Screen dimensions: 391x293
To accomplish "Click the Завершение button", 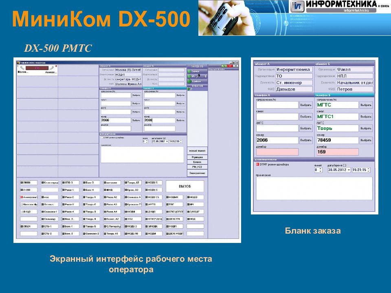I will click(197, 173).
